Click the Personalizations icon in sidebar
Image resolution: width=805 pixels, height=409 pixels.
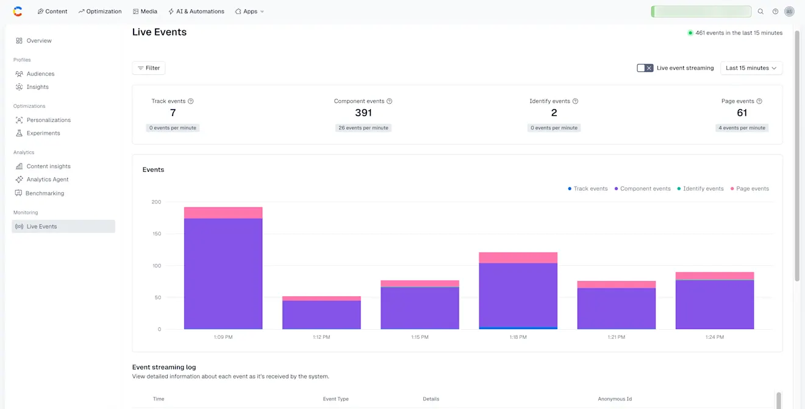click(x=19, y=120)
